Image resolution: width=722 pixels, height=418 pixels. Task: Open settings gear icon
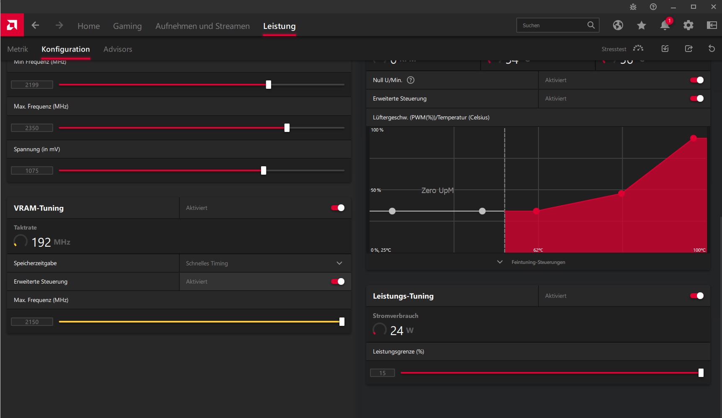688,25
